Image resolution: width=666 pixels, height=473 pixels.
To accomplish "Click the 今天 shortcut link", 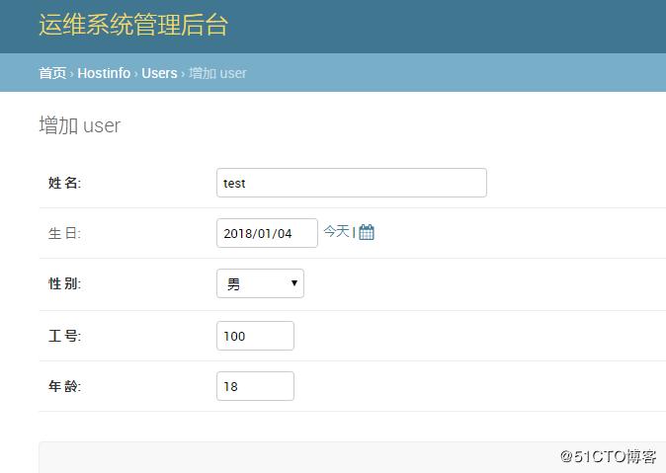I will pyautogui.click(x=336, y=231).
